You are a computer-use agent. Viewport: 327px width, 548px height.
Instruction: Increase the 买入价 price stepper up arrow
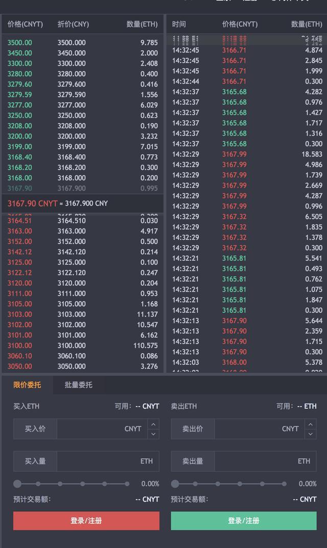coord(153,424)
